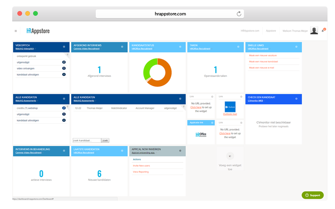Image resolution: width=335 pixels, height=209 pixels.
Task: Click filter icon in narrow Alle Kandidaten widget
Action: pyautogui.click(x=67, y=106)
